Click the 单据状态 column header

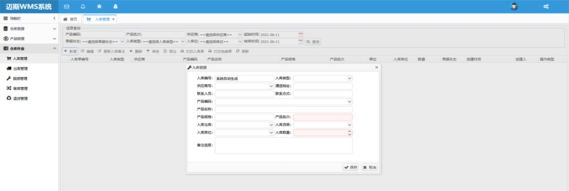coord(452,59)
